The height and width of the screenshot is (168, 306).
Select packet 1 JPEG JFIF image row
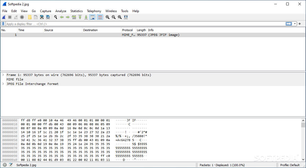tap(153, 35)
